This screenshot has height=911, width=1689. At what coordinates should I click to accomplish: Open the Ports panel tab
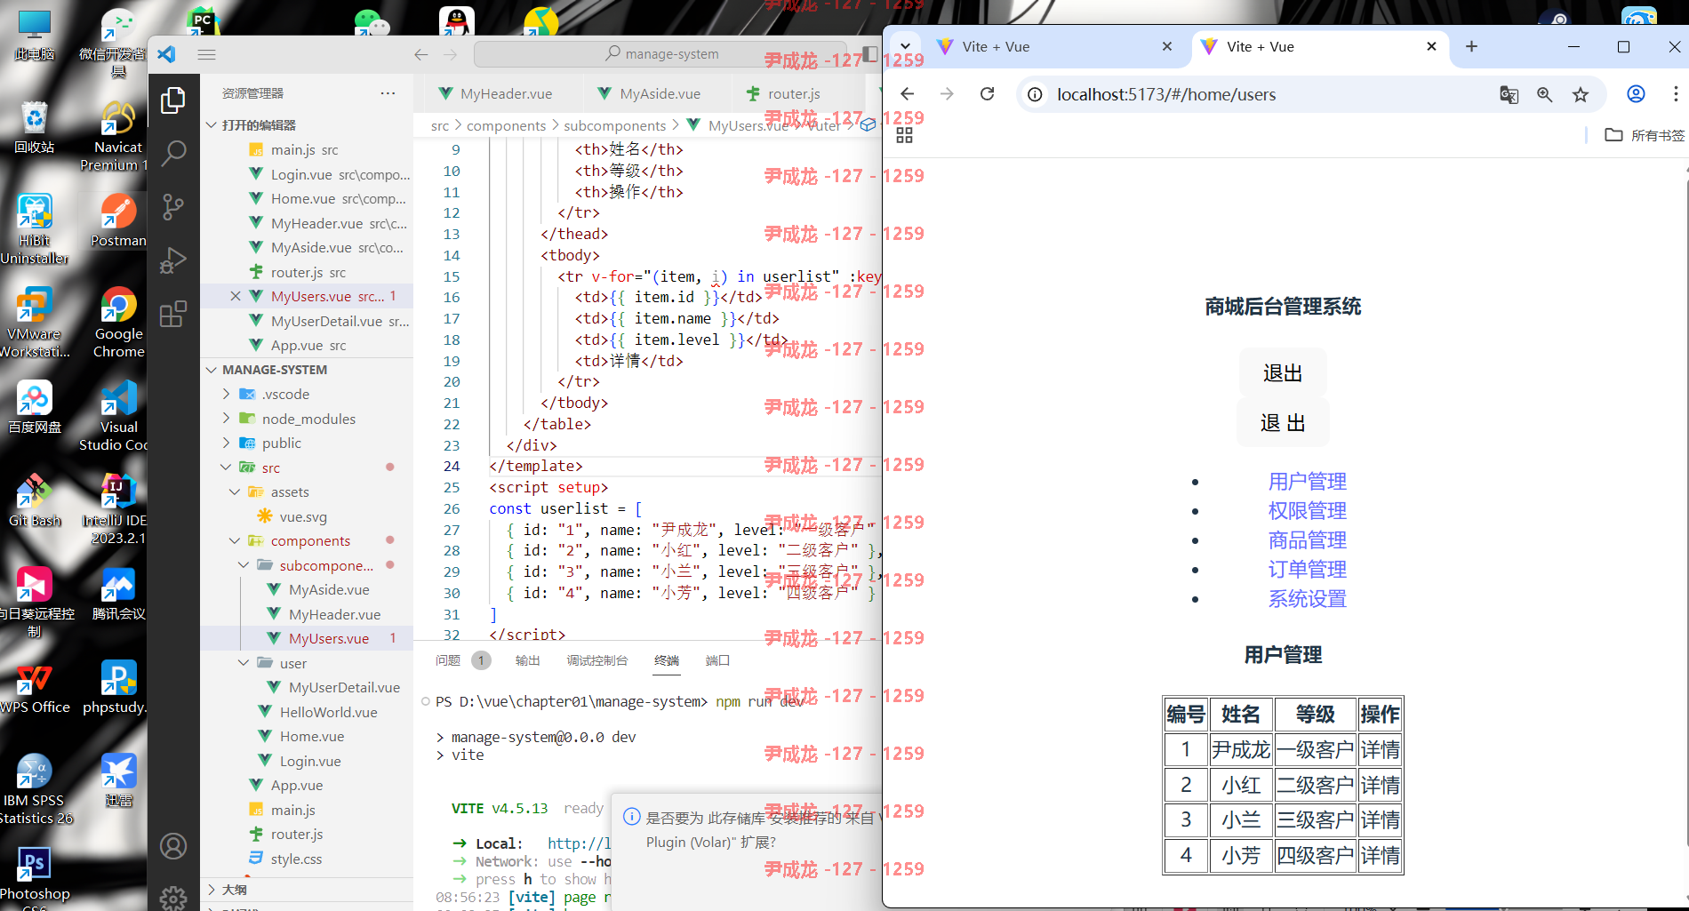tap(717, 660)
